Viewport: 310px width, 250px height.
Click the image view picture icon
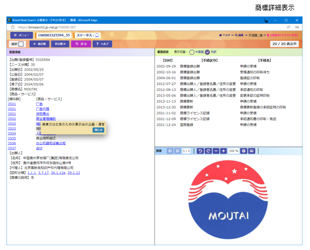(x=251, y=151)
